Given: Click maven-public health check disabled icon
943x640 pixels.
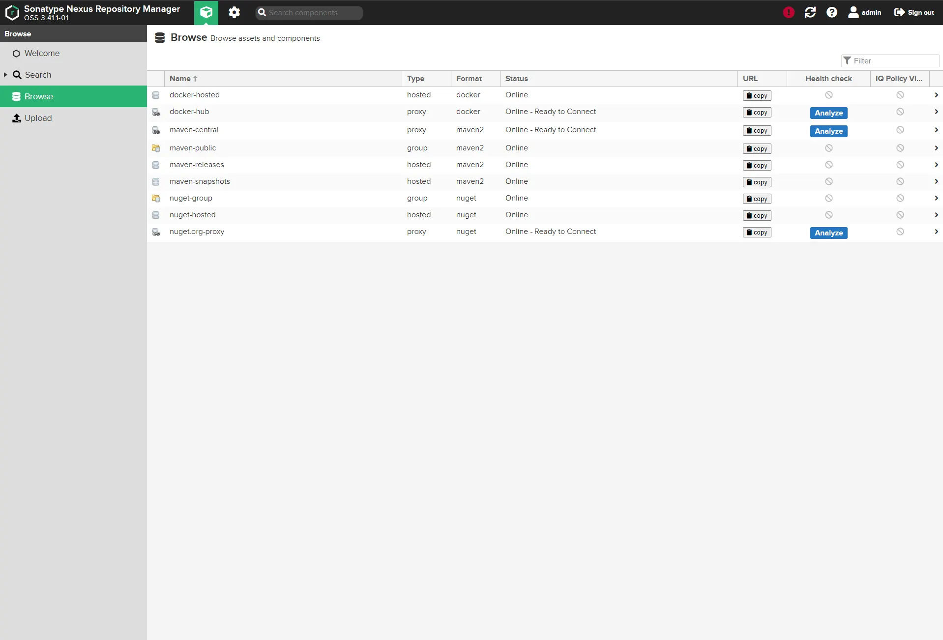Looking at the screenshot, I should [829, 148].
